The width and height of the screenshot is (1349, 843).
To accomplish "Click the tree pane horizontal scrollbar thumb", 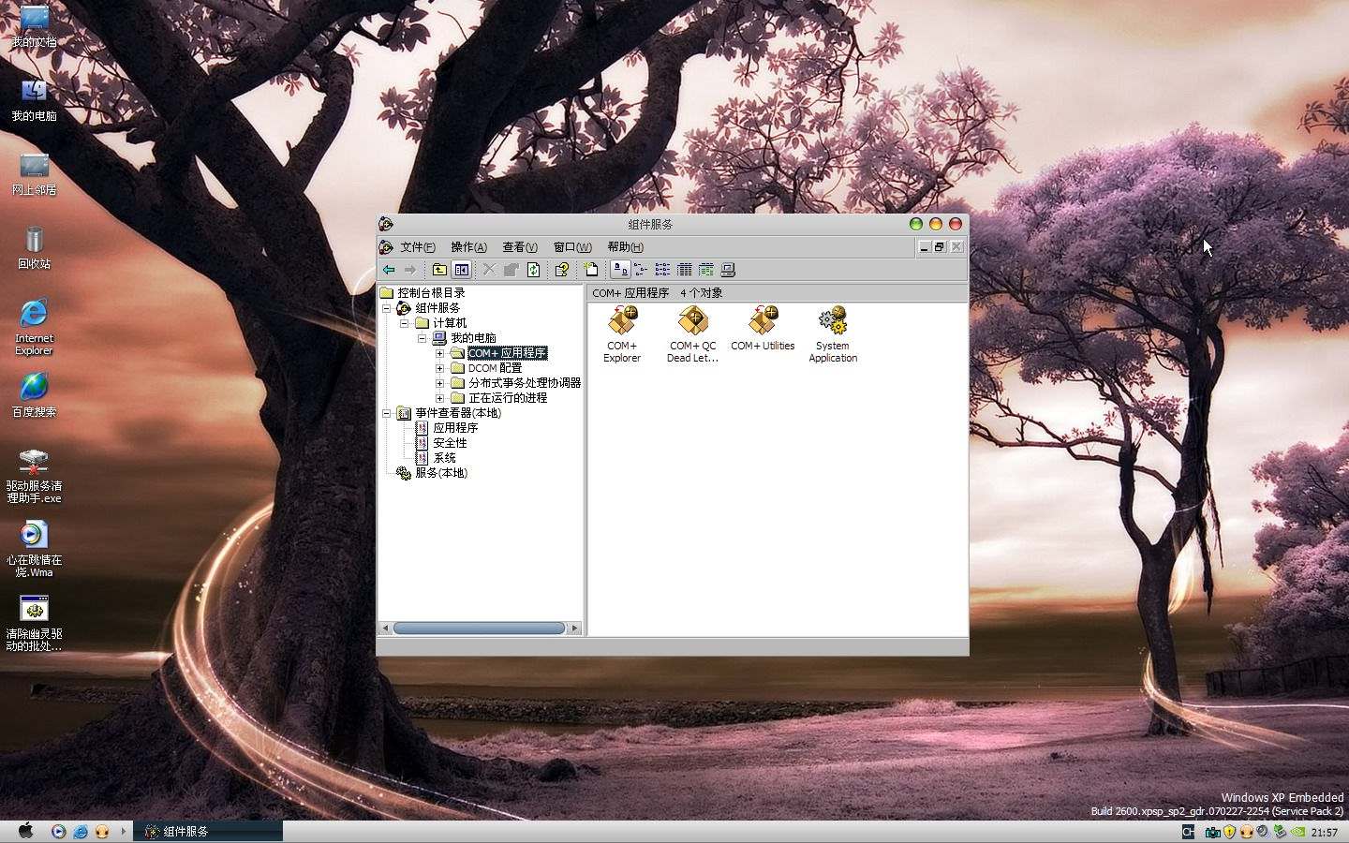I will pyautogui.click(x=479, y=628).
